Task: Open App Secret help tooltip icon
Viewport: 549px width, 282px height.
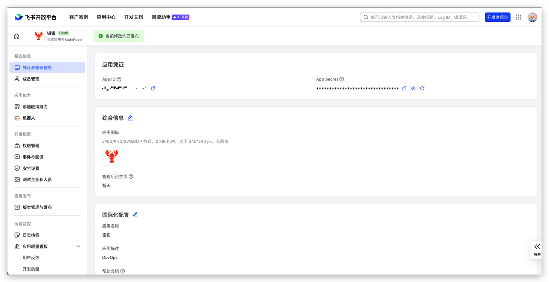Action: tap(341, 79)
